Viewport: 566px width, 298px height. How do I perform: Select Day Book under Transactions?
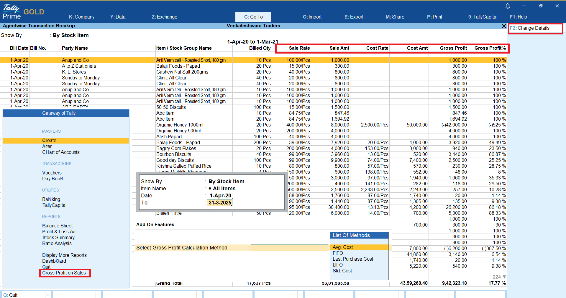[53, 179]
